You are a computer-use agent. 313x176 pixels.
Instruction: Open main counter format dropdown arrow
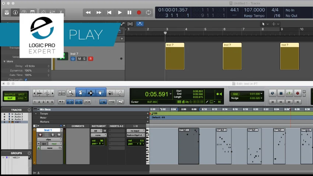tap(170, 94)
